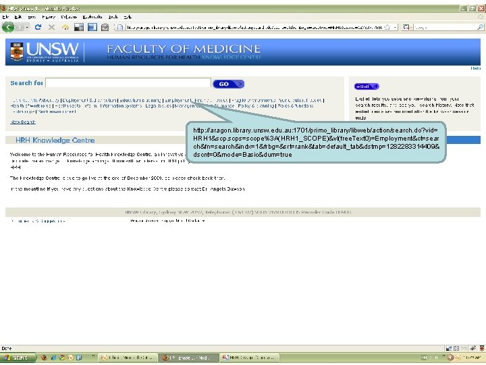Click the first status bar icon
The width and height of the screenshot is (486, 365).
click(448, 348)
